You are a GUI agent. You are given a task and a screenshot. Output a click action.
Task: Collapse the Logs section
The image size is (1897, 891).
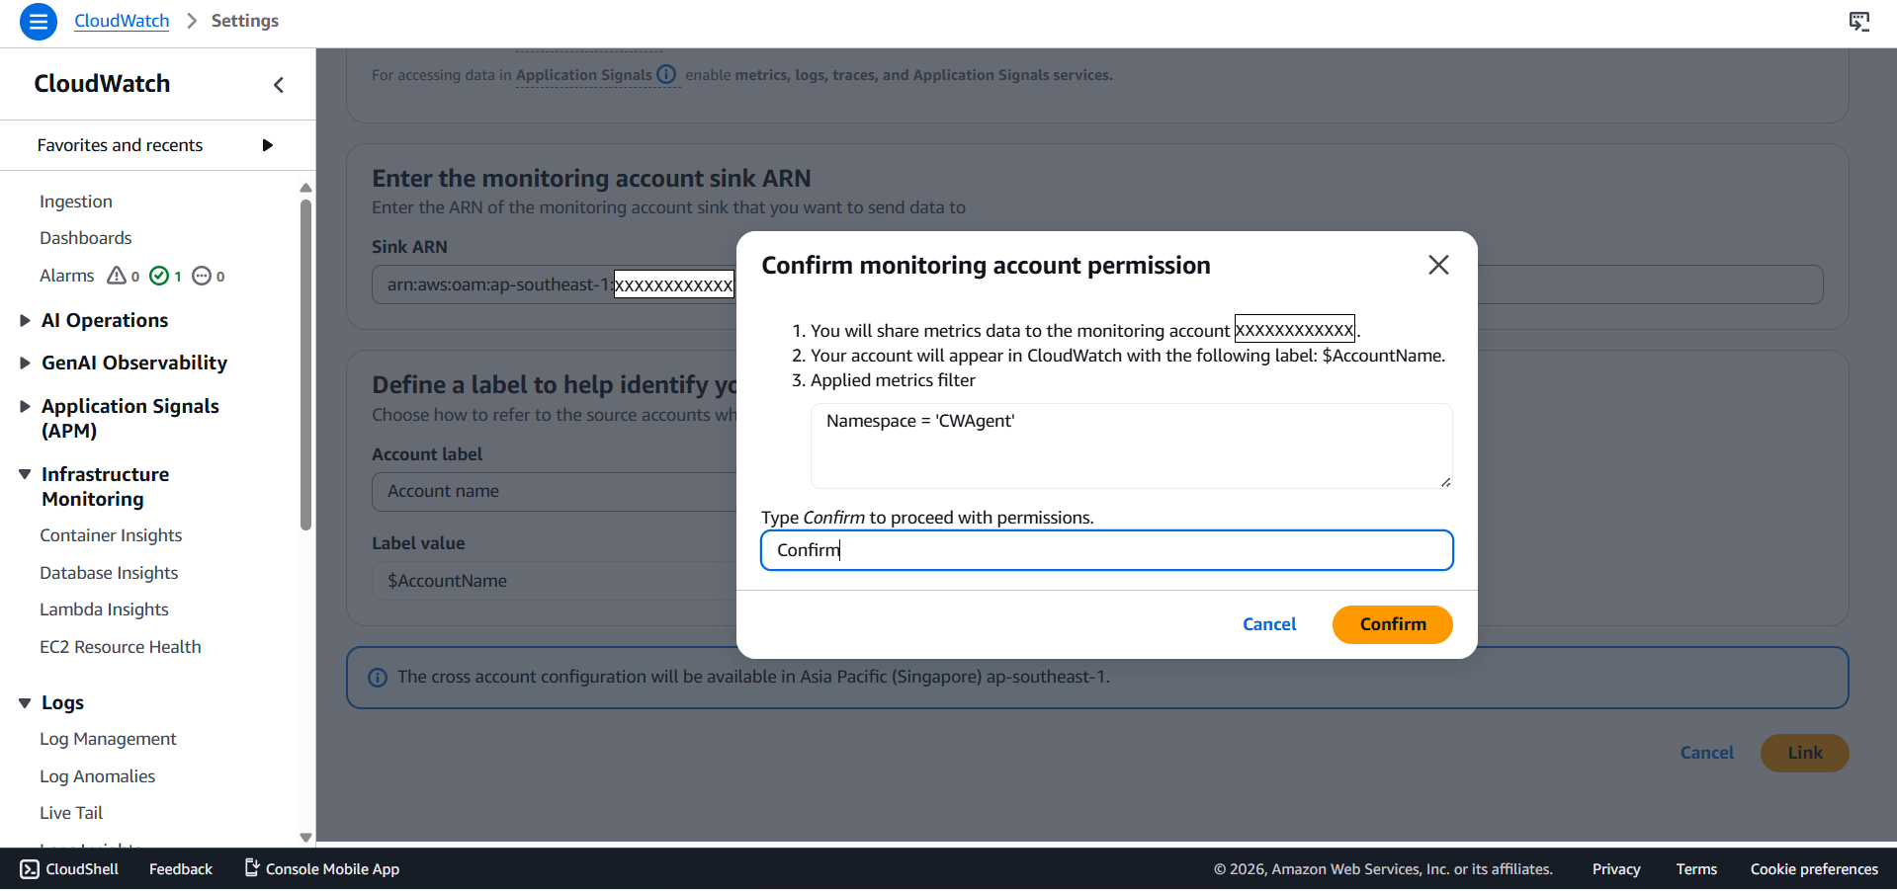point(26,702)
